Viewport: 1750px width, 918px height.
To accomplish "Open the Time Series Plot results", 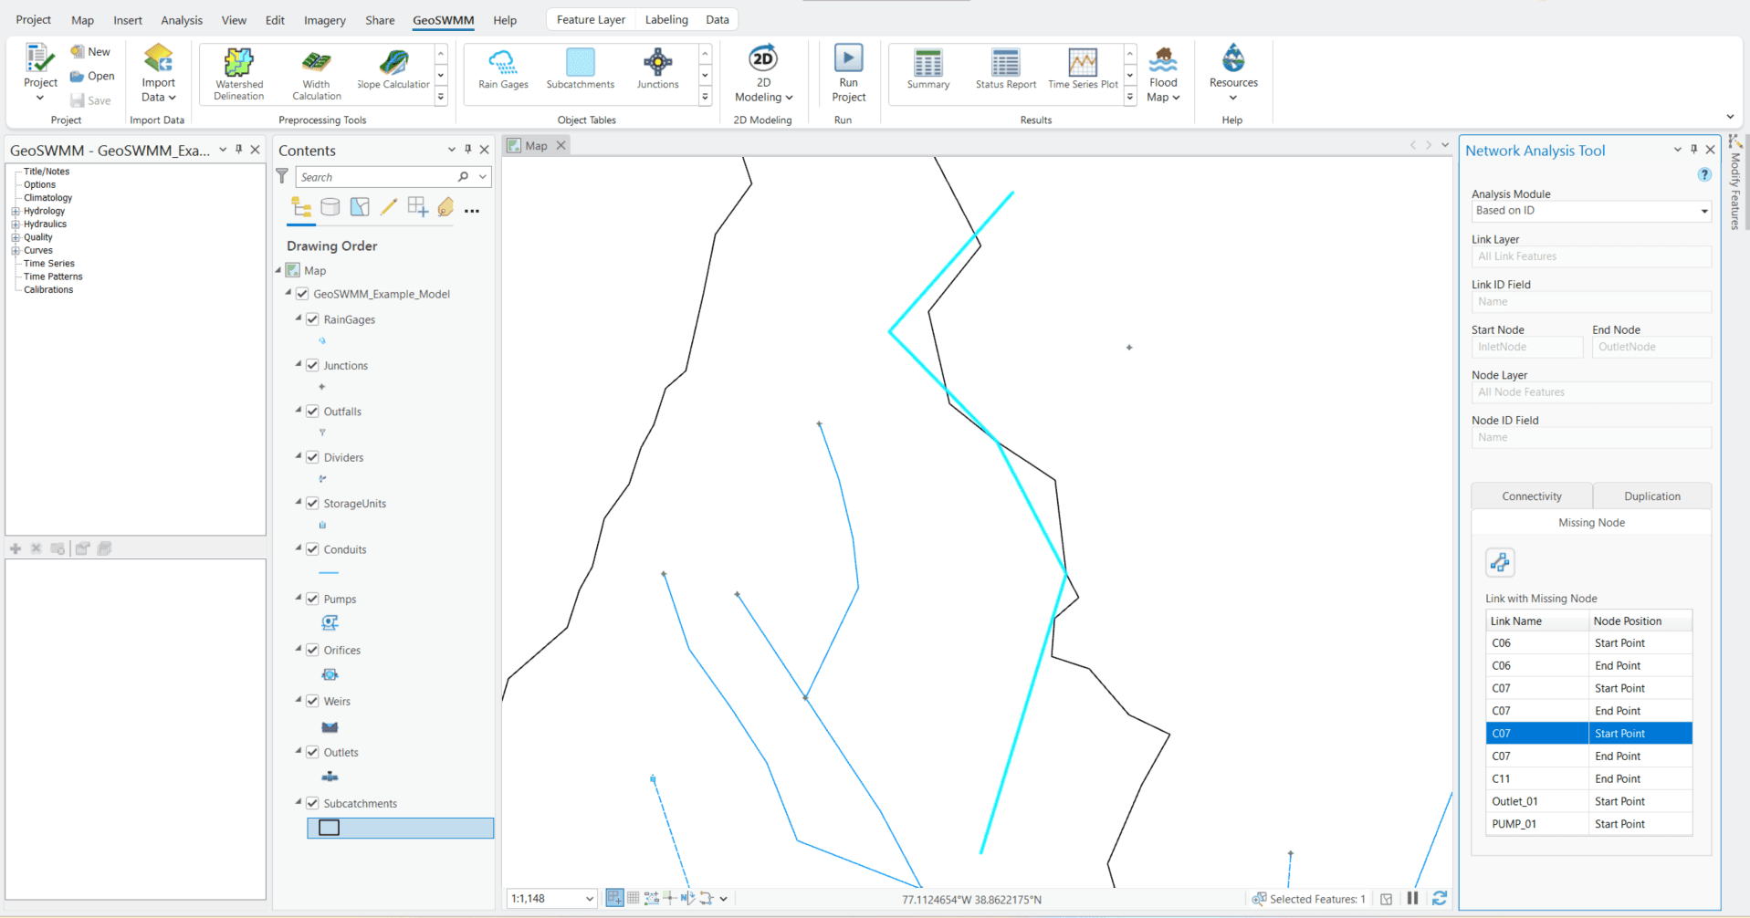I will tap(1081, 73).
